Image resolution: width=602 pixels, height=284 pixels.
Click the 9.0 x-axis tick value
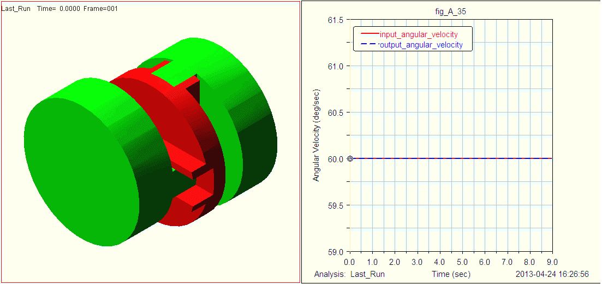552,262
